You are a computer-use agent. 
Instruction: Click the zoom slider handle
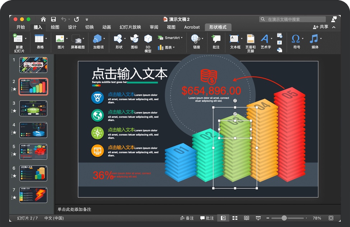284,218
